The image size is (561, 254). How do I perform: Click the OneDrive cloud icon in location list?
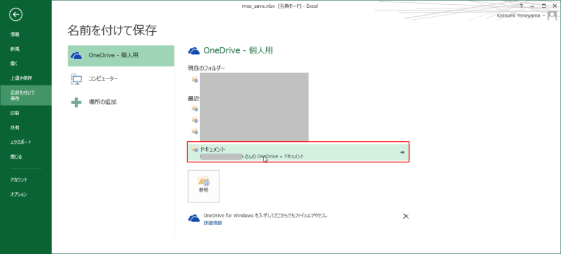click(76, 56)
